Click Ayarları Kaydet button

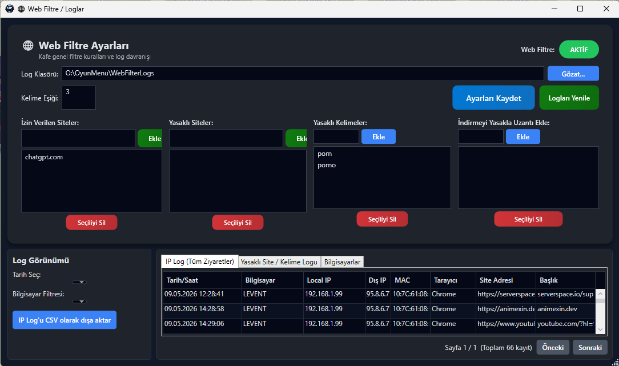[493, 98]
